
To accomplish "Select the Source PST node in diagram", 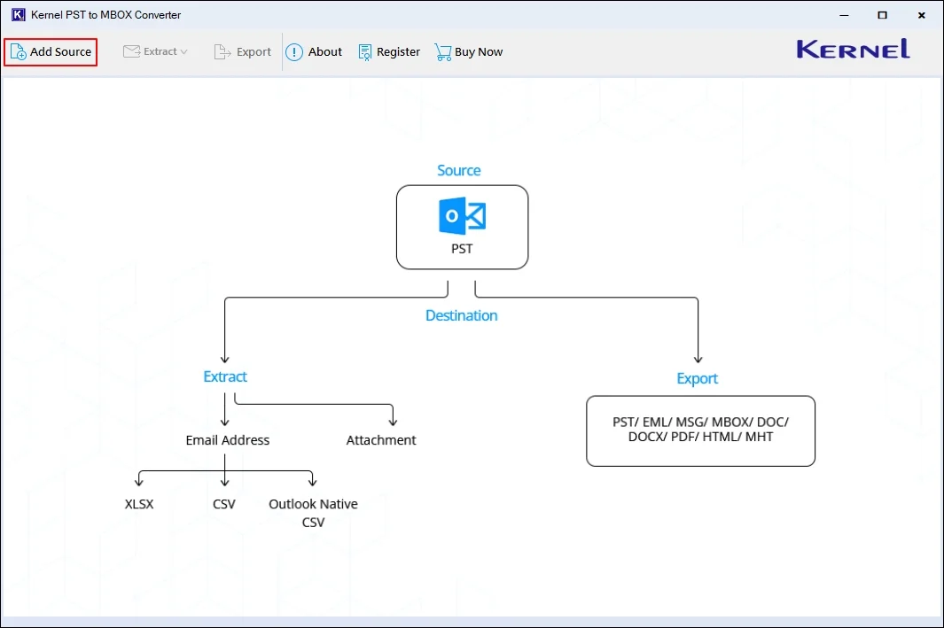I will tap(462, 227).
